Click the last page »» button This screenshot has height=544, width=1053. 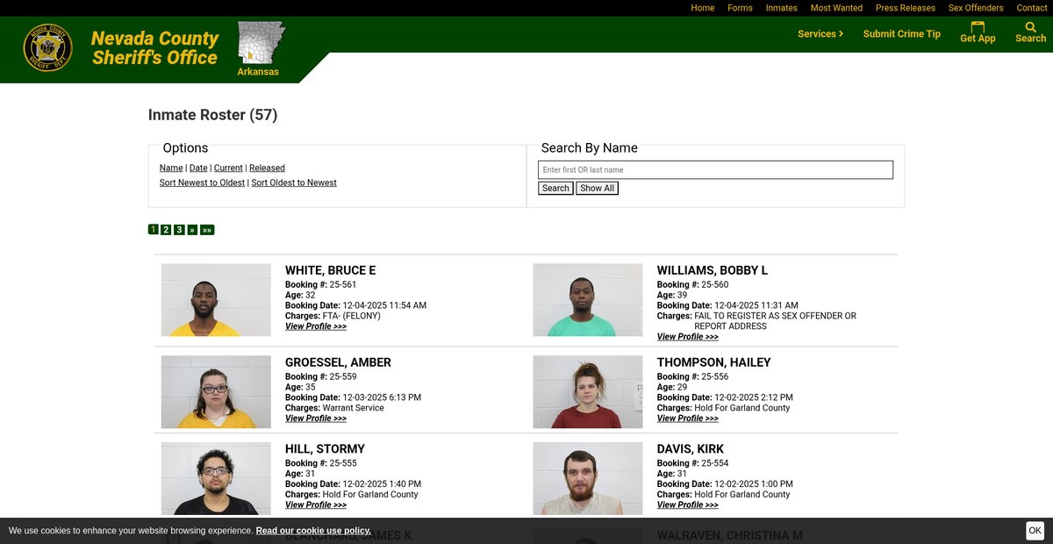click(207, 230)
